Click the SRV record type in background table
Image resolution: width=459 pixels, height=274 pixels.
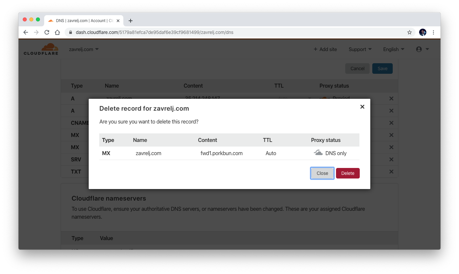point(76,159)
